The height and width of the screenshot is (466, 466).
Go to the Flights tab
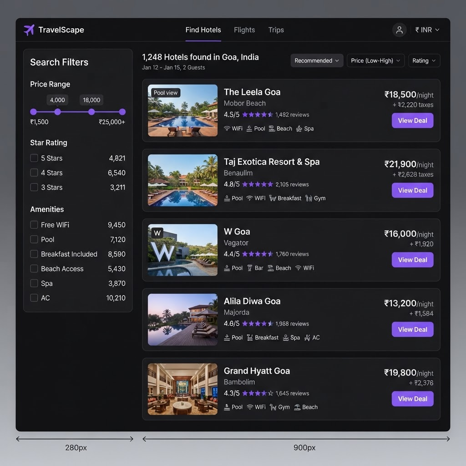click(x=244, y=30)
